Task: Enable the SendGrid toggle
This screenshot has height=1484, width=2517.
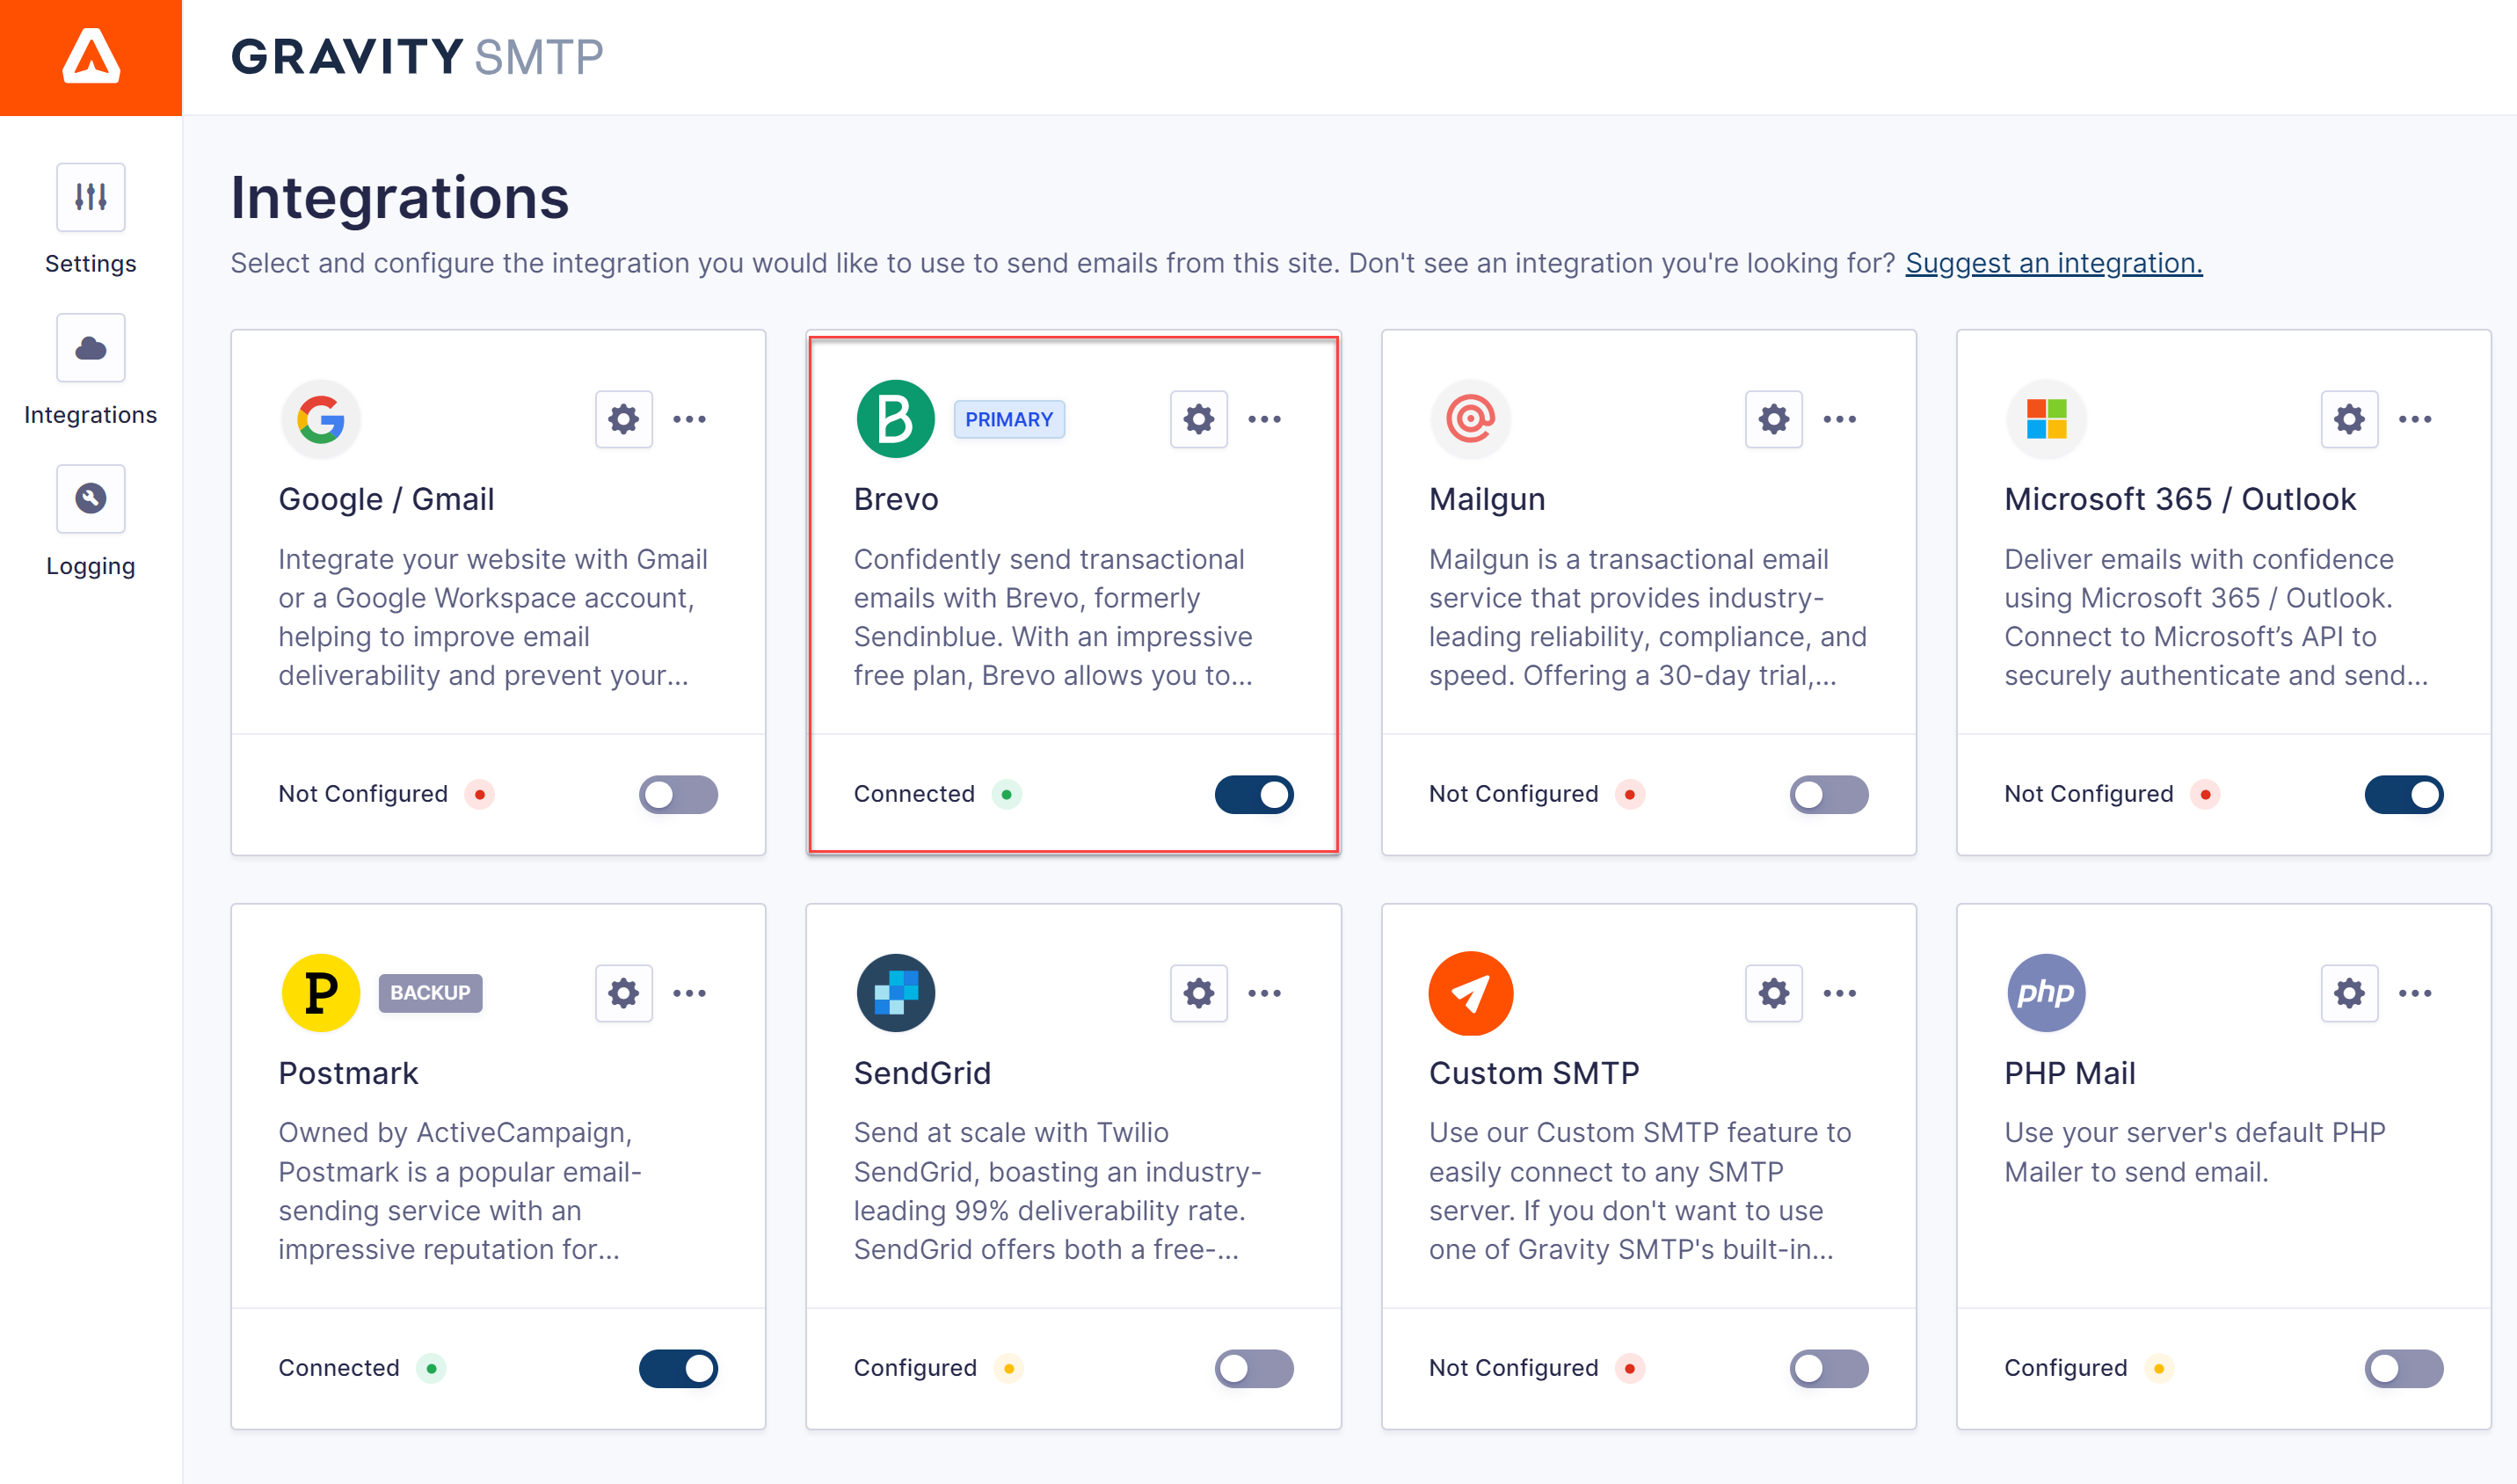Action: [x=1254, y=1369]
